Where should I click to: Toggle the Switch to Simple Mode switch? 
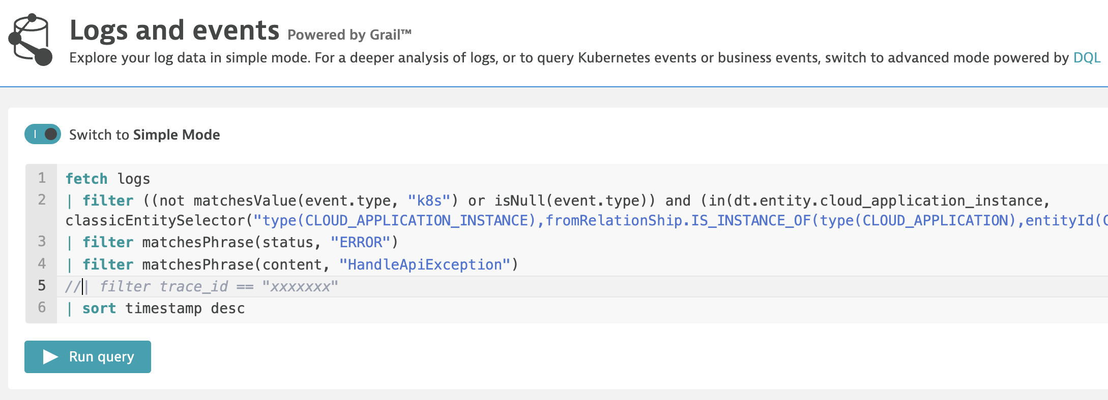click(43, 134)
